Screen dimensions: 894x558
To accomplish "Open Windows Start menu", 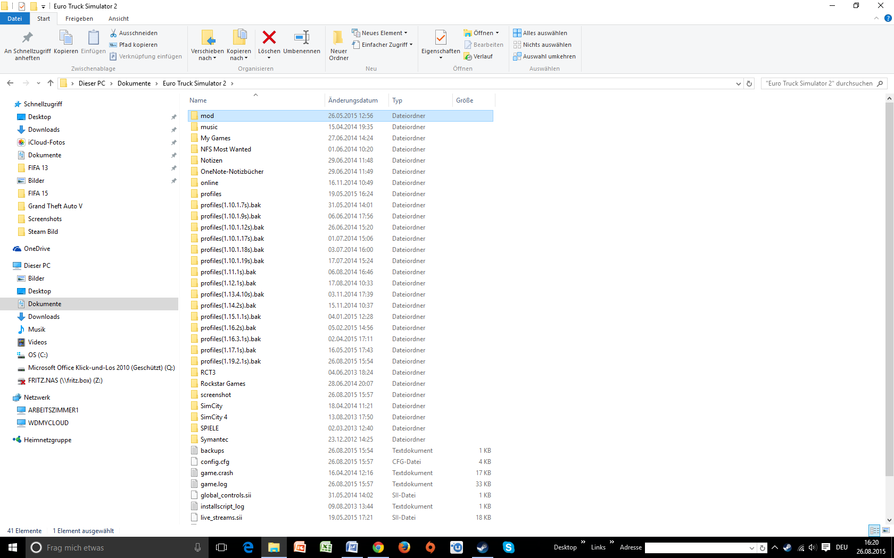I will 13,547.
